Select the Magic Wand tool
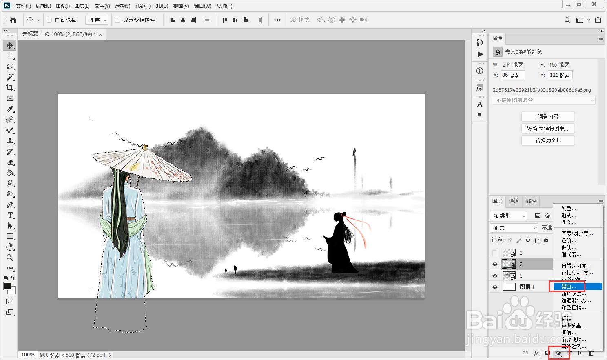Image resolution: width=607 pixels, height=360 pixels. pos(10,77)
